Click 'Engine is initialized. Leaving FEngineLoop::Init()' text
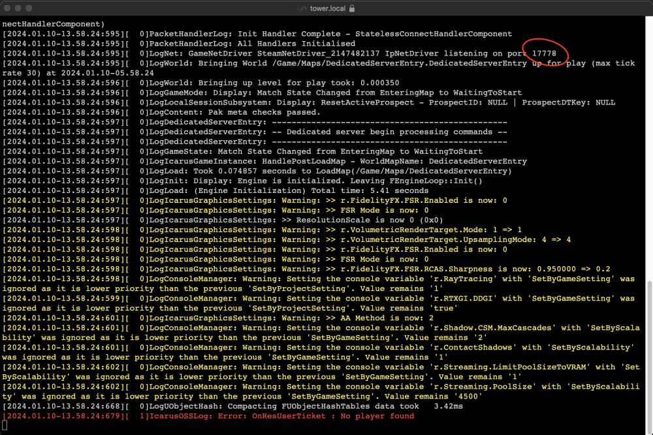653x435 pixels. point(360,181)
